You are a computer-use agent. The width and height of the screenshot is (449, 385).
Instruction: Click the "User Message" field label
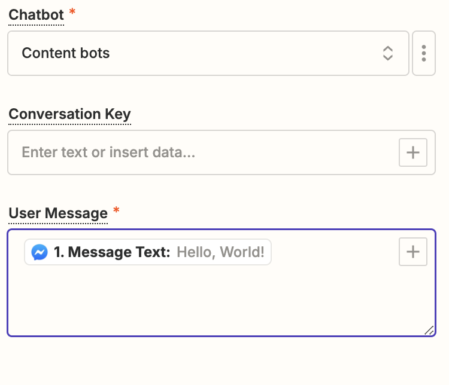pos(58,213)
